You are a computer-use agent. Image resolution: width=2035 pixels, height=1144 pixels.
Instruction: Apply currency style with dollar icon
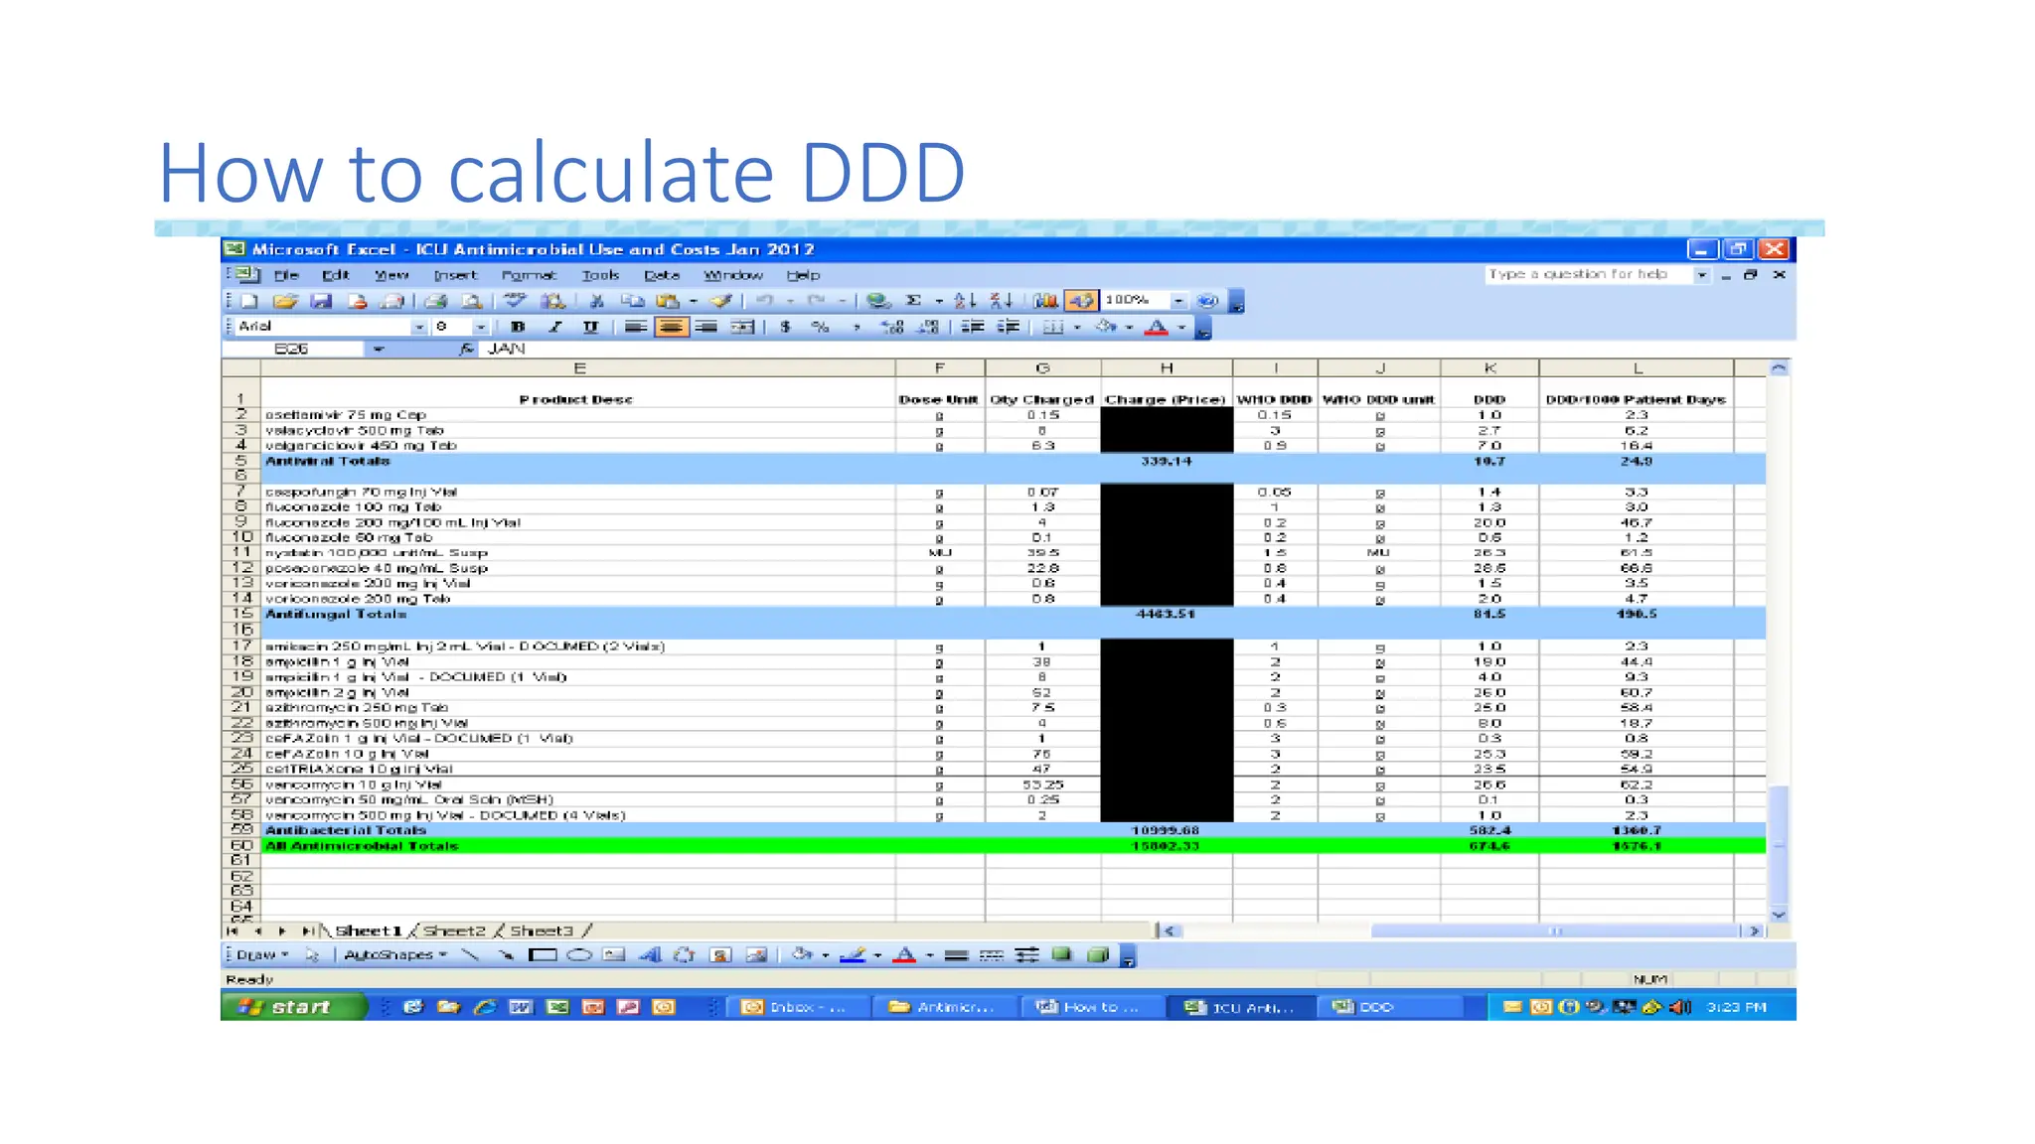point(785,327)
